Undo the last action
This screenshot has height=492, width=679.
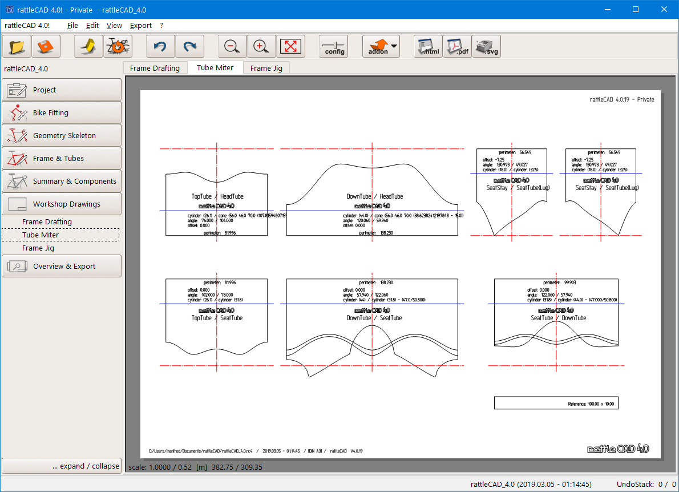tap(161, 46)
